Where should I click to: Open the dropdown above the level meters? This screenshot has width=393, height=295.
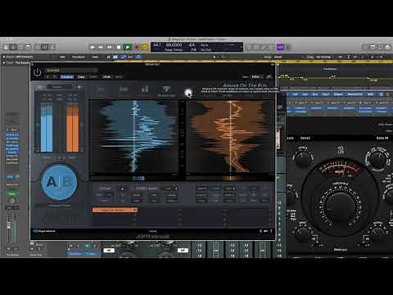point(60,87)
